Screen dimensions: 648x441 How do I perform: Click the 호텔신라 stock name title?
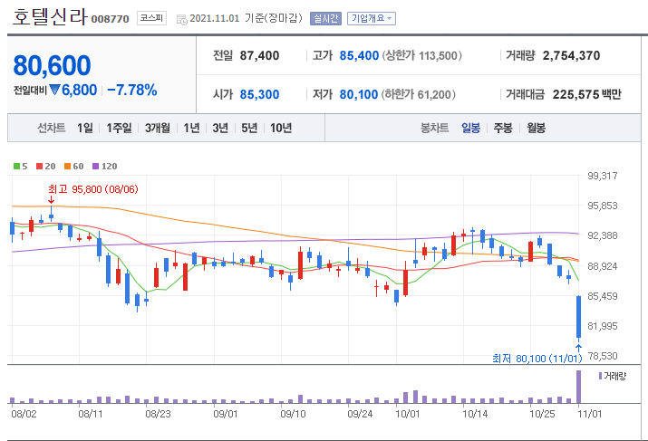[50, 17]
